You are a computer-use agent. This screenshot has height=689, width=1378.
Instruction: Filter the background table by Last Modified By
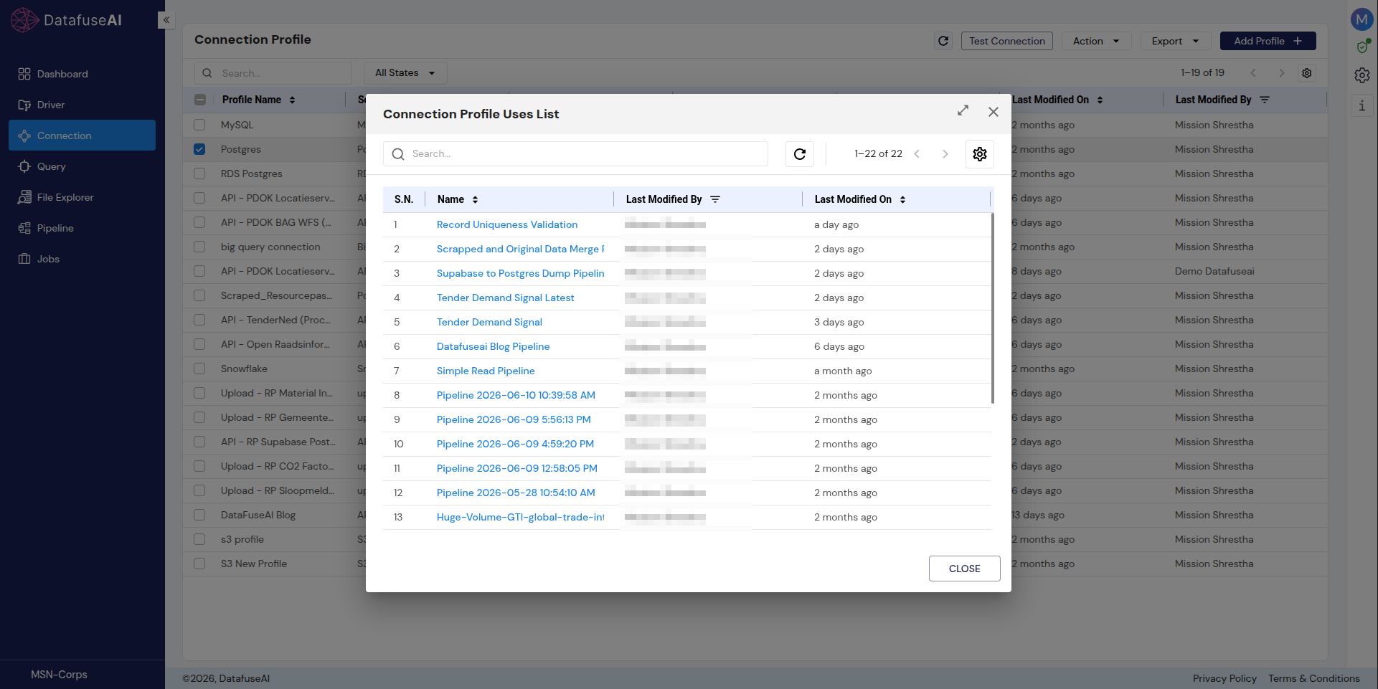coord(1265,100)
